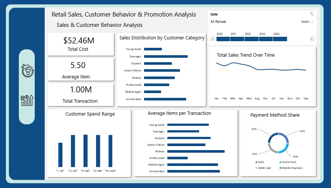The image size is (331, 188).
Task: Click the "81-100" spend range bar
Action: (110, 151)
